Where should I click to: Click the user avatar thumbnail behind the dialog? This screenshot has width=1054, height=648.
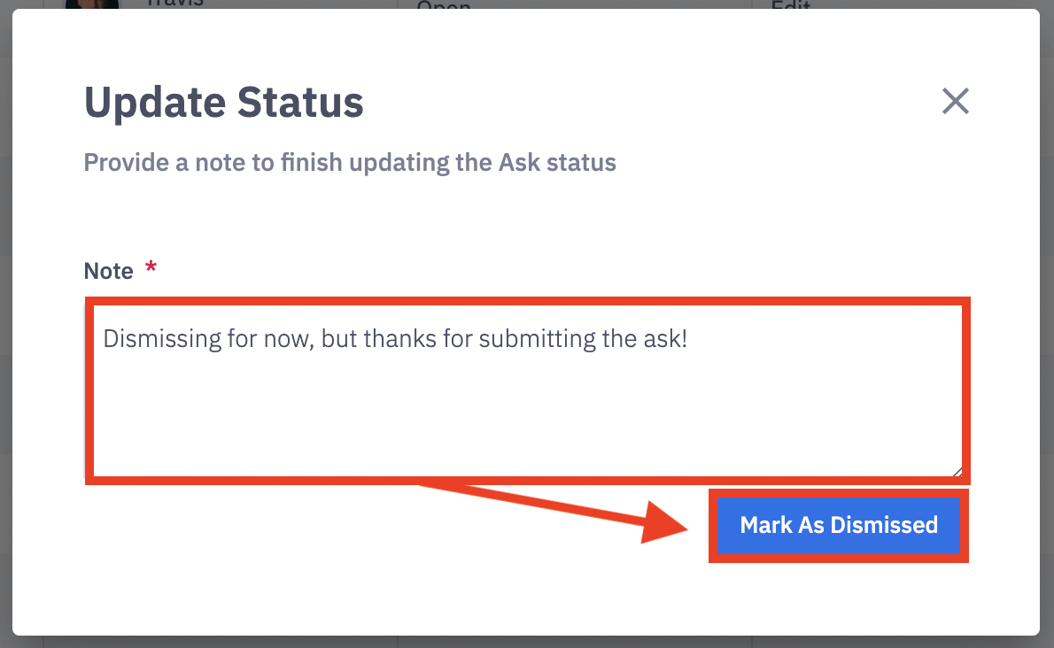coord(91,4)
